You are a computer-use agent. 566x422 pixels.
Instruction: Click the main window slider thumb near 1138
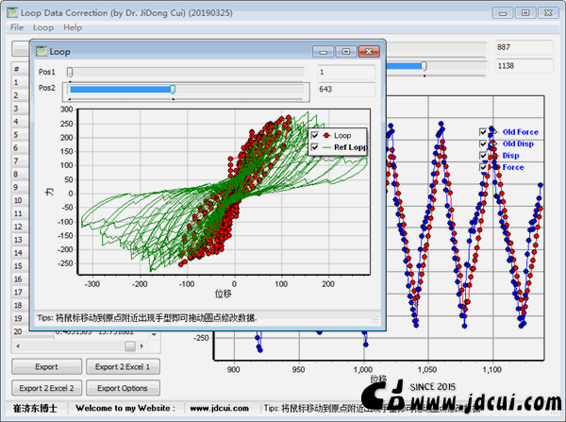[x=424, y=66]
